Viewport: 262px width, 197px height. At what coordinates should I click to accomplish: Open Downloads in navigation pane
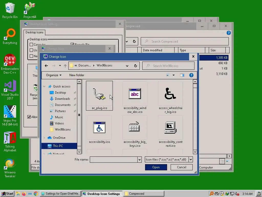[x=62, y=99]
